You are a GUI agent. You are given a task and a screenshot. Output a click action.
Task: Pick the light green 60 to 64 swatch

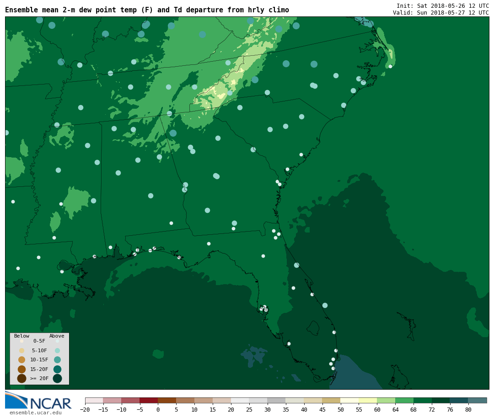tap(387, 400)
